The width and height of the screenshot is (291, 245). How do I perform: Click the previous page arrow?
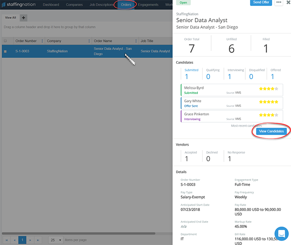click(14, 240)
